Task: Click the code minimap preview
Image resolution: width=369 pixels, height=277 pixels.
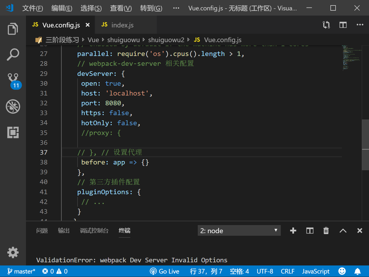Action: (x=351, y=58)
